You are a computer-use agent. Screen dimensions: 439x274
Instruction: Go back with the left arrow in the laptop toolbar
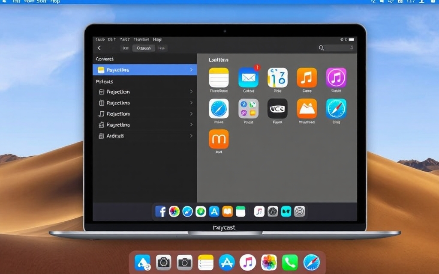click(x=99, y=48)
